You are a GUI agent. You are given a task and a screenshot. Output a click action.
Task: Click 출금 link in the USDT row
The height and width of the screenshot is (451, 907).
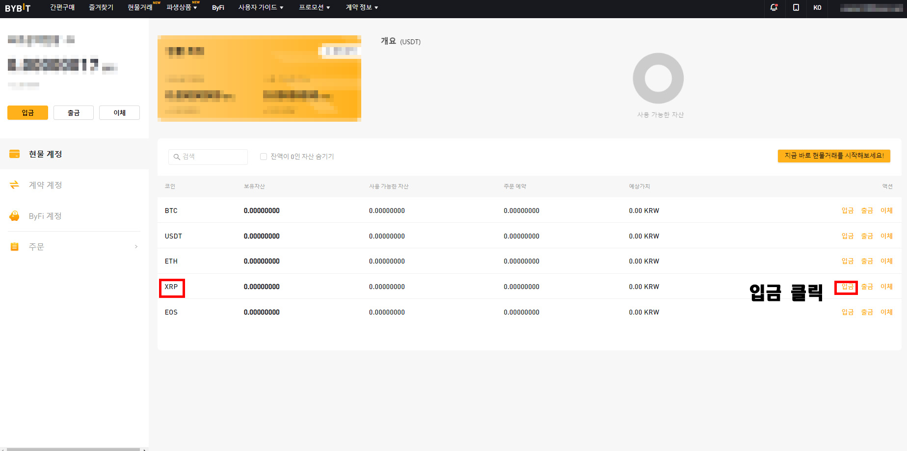pos(867,237)
